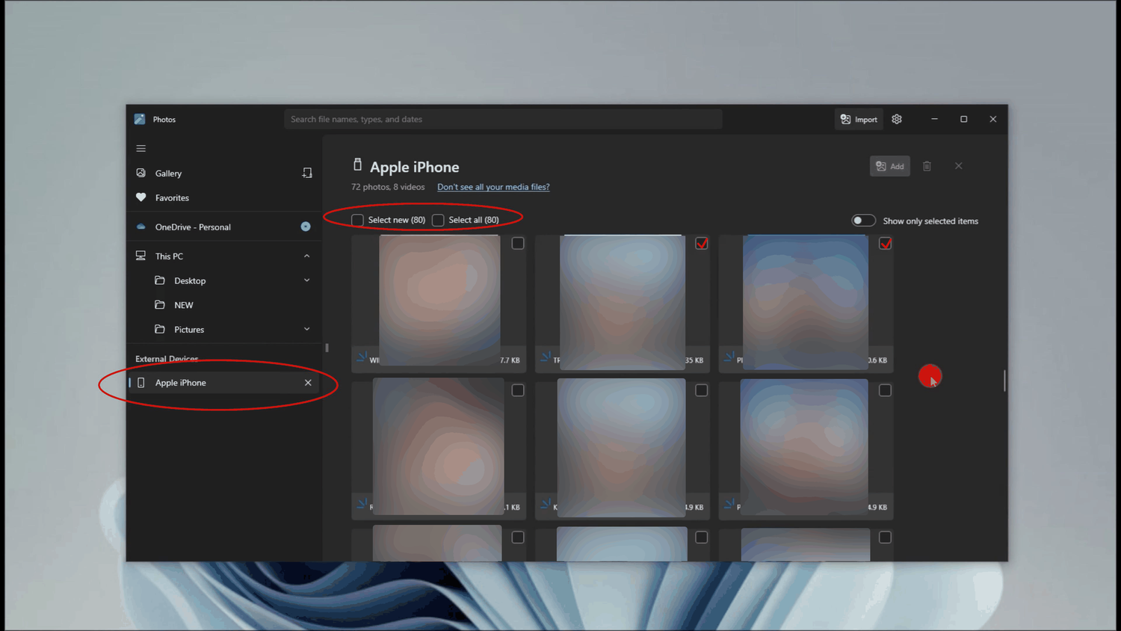The height and width of the screenshot is (631, 1121).
Task: Click the iPhone device icon in heading
Action: pos(357,164)
